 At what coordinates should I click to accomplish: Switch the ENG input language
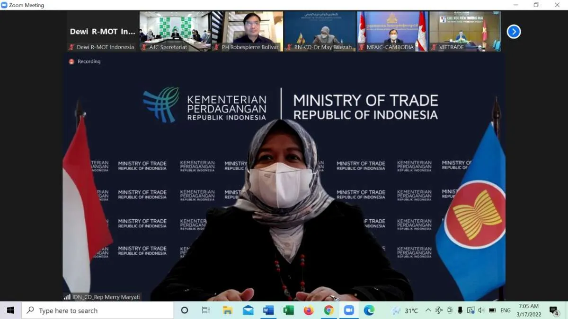506,310
